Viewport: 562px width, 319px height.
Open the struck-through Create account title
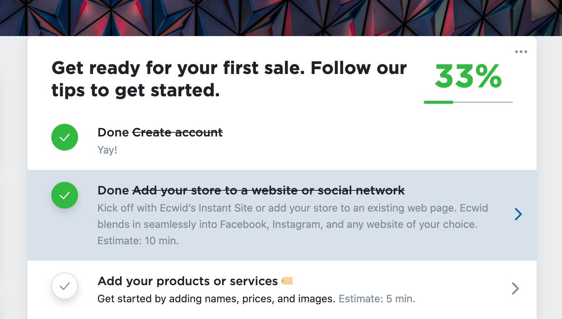point(177,132)
